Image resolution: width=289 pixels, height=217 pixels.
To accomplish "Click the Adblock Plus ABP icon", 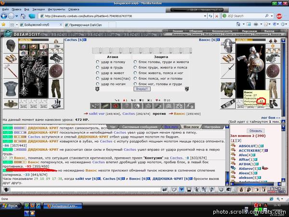I will coord(279,16).
